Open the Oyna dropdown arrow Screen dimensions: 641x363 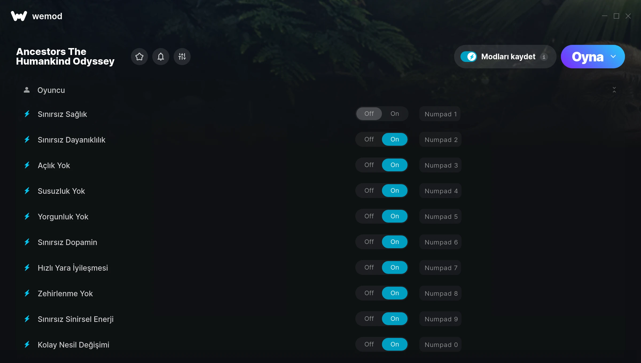coord(613,57)
